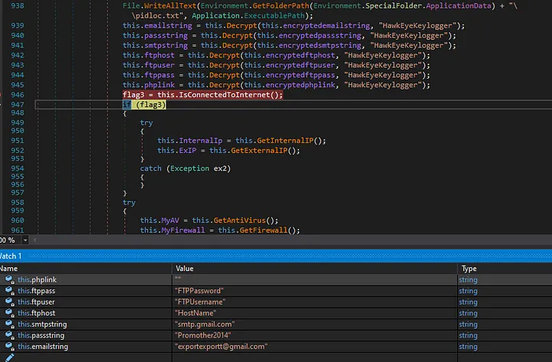
Task: Click the string type of this.emailstring
Action: point(468,347)
